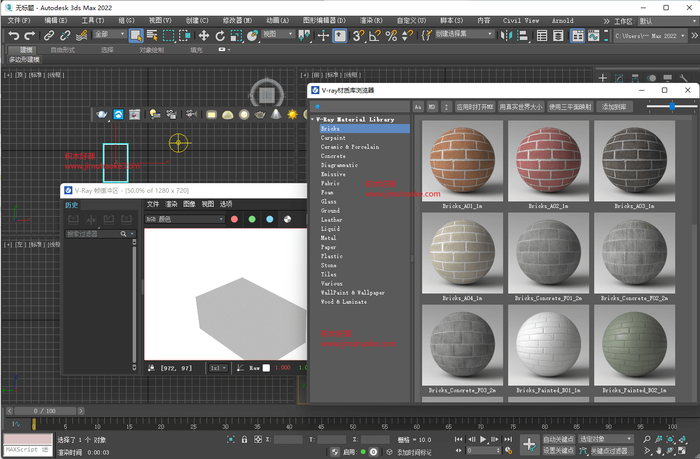Click the Undo arrow in main toolbar
Image resolution: width=700 pixels, height=459 pixels.
coord(14,35)
